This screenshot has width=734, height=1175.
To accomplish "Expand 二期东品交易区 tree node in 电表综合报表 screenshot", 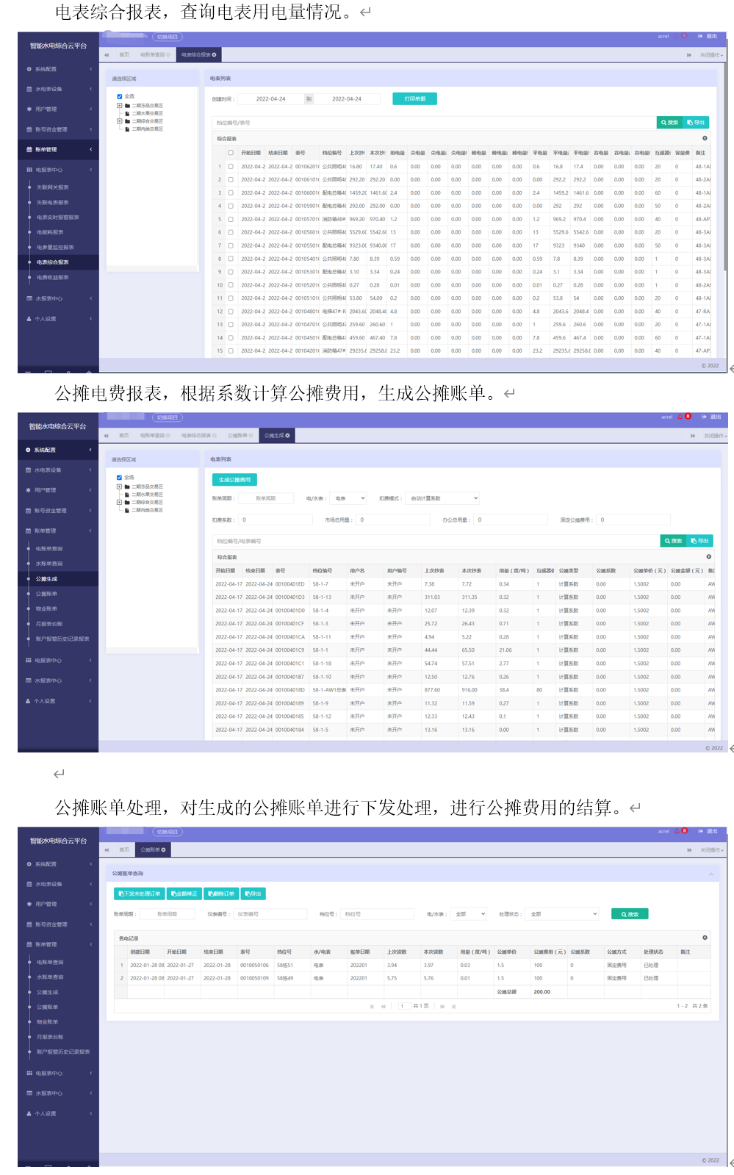I will pos(120,106).
